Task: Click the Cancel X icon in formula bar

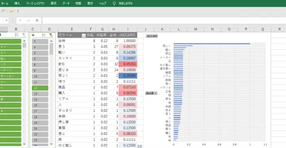Action: point(20,21)
